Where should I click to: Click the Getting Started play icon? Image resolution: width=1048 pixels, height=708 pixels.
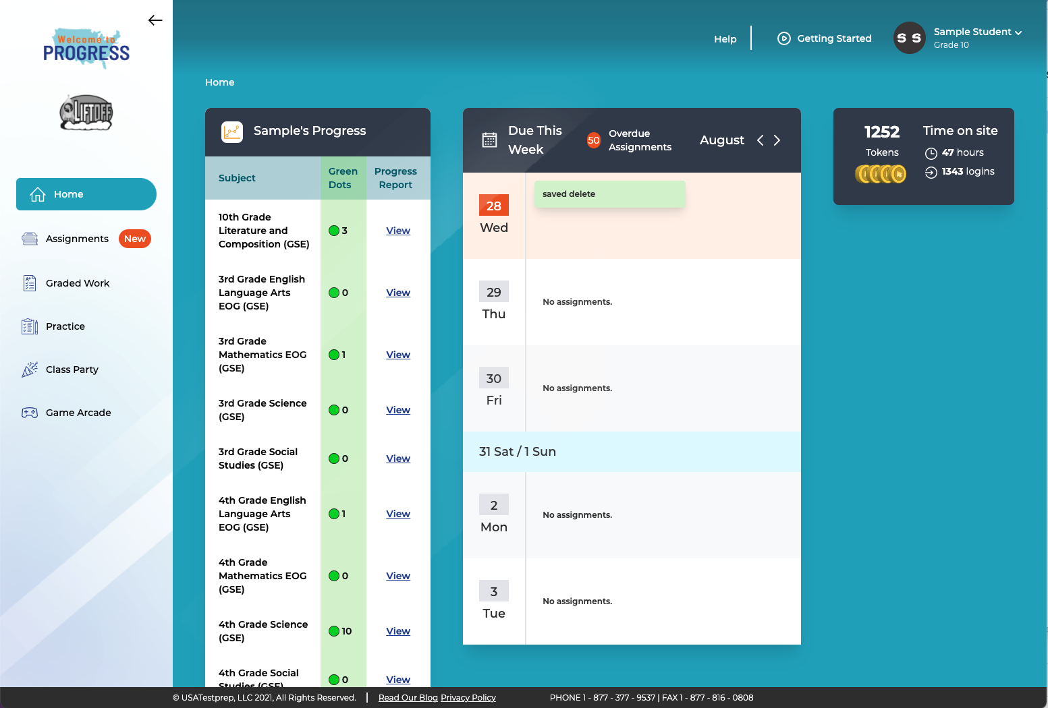(783, 38)
